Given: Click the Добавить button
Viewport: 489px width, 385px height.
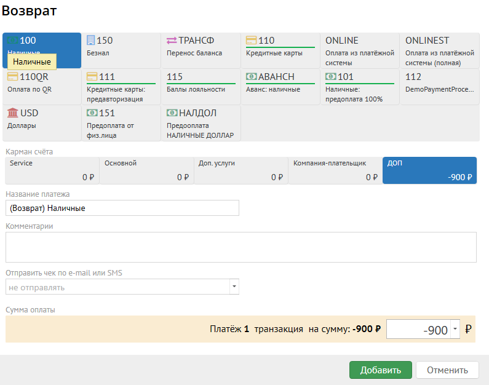Looking at the screenshot, I should 380,370.
